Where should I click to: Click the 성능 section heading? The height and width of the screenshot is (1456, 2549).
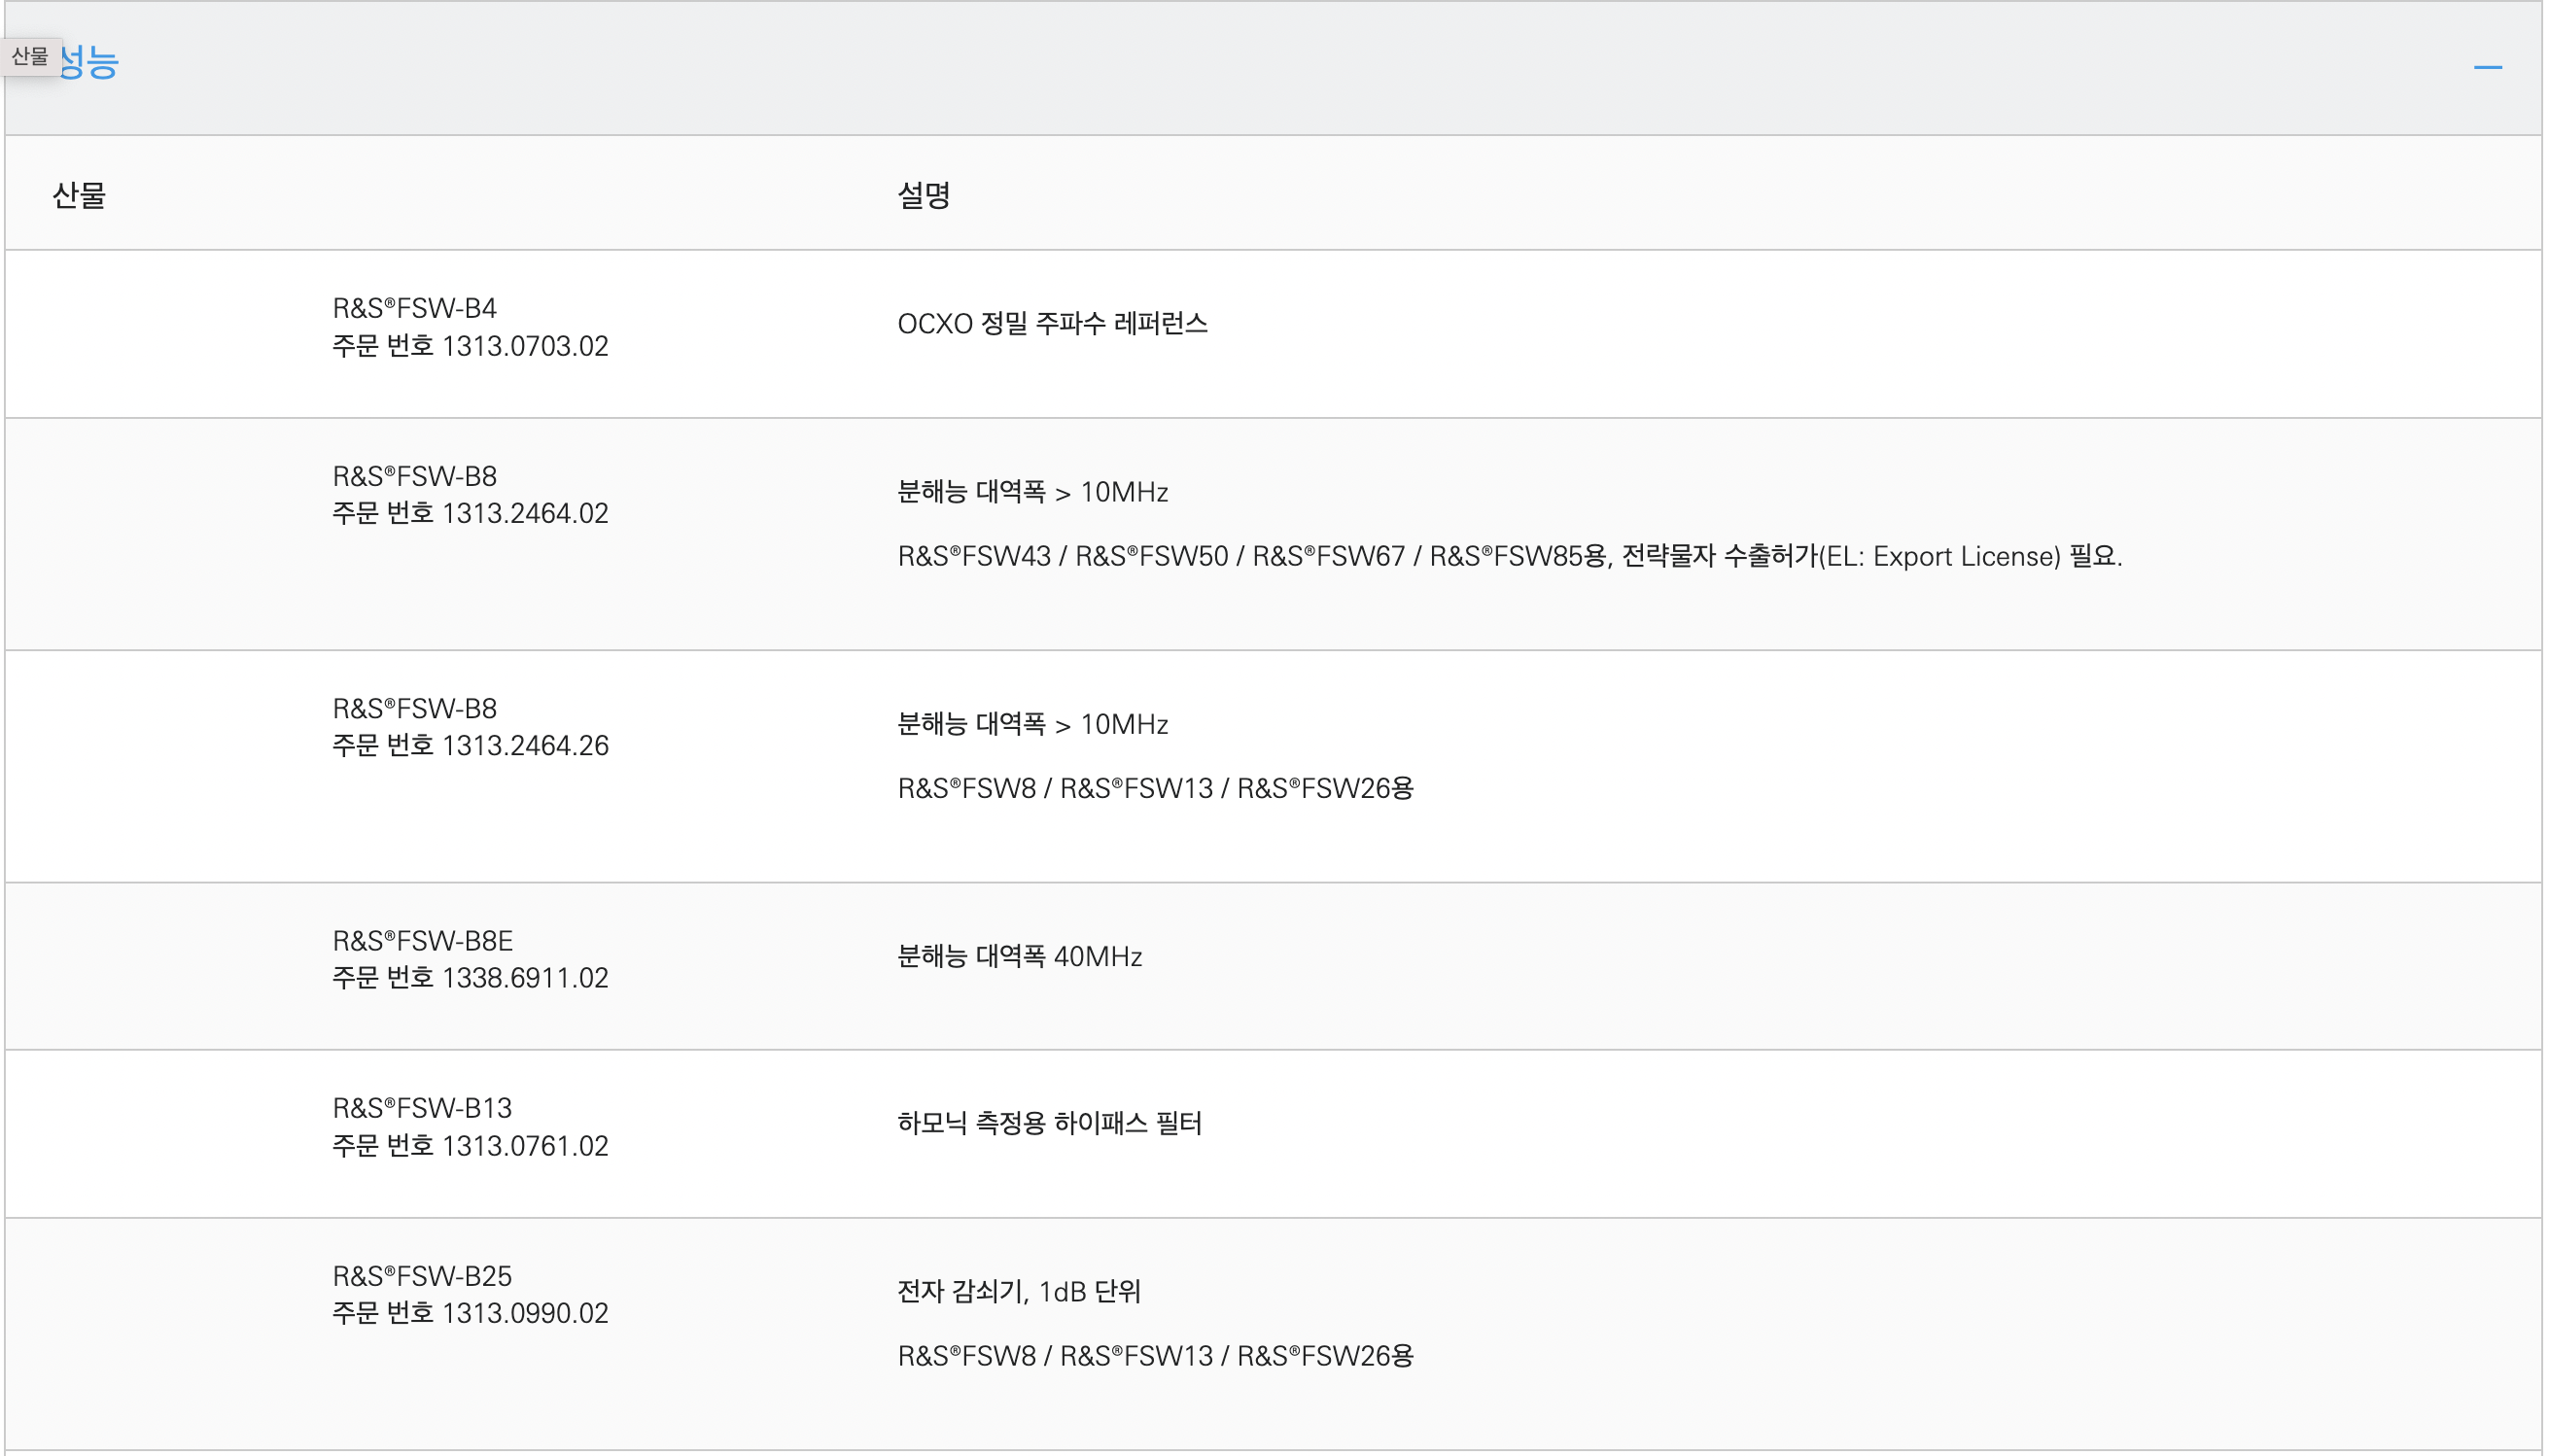(x=88, y=62)
